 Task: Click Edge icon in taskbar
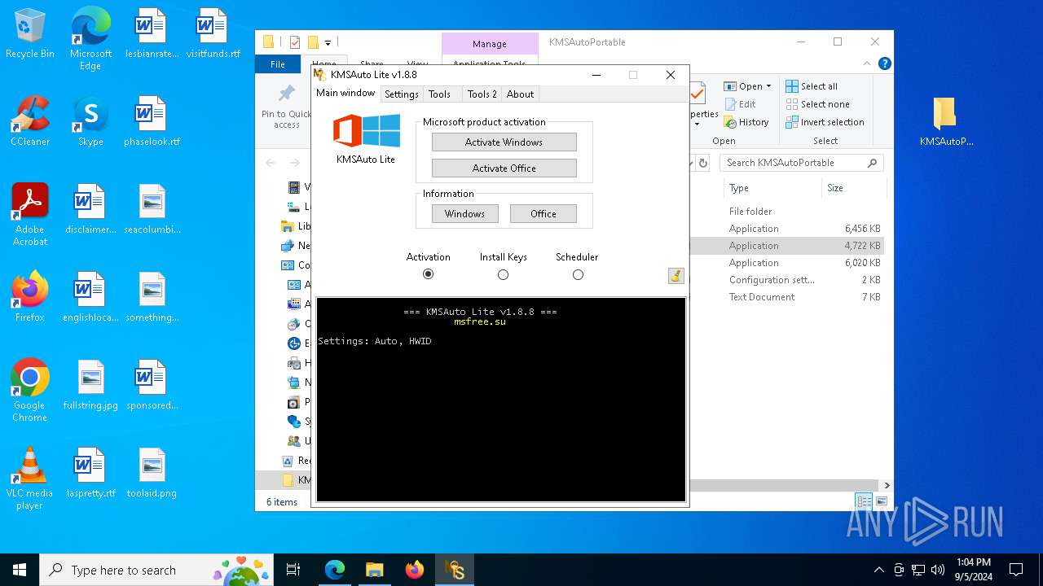(335, 570)
